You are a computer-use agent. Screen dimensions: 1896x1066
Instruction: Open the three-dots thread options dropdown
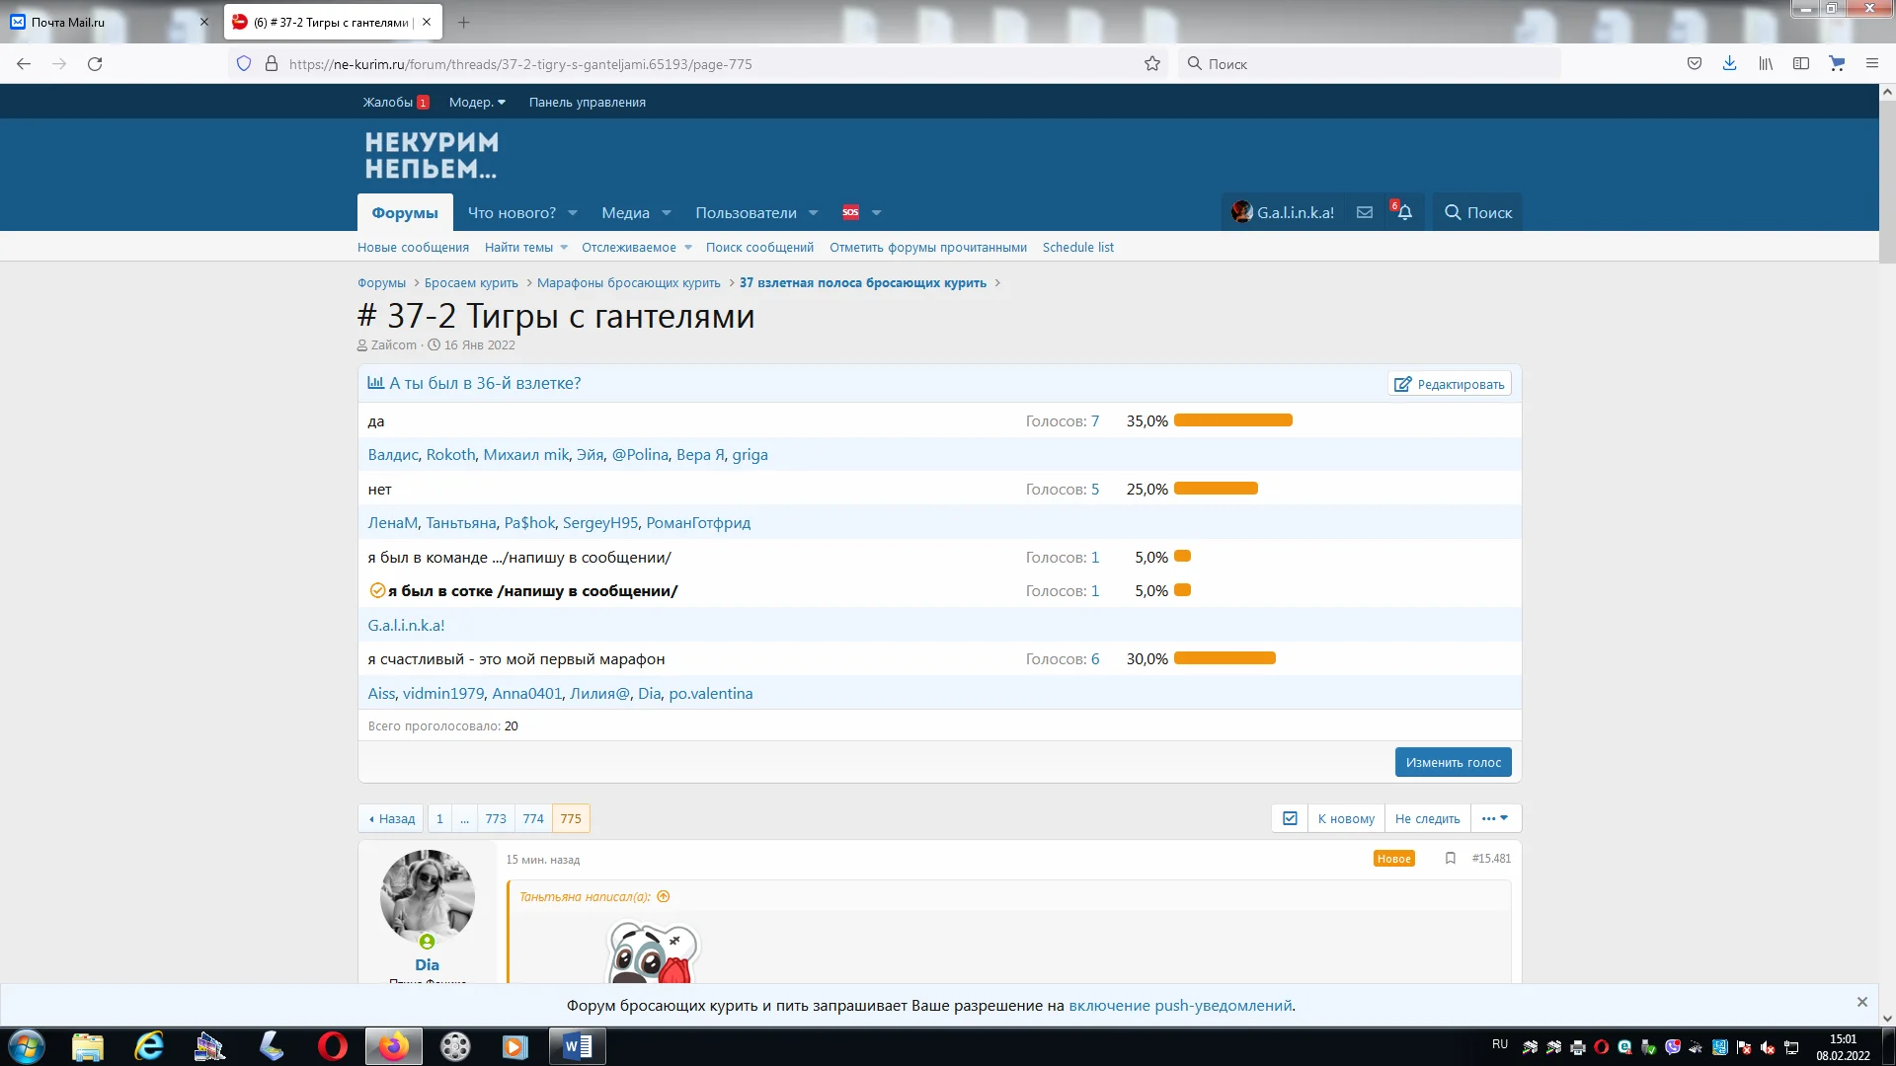click(1495, 818)
